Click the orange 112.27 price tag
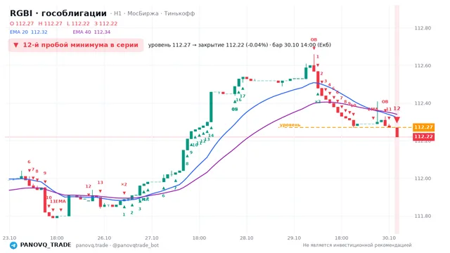450x253 pixels. point(423,127)
